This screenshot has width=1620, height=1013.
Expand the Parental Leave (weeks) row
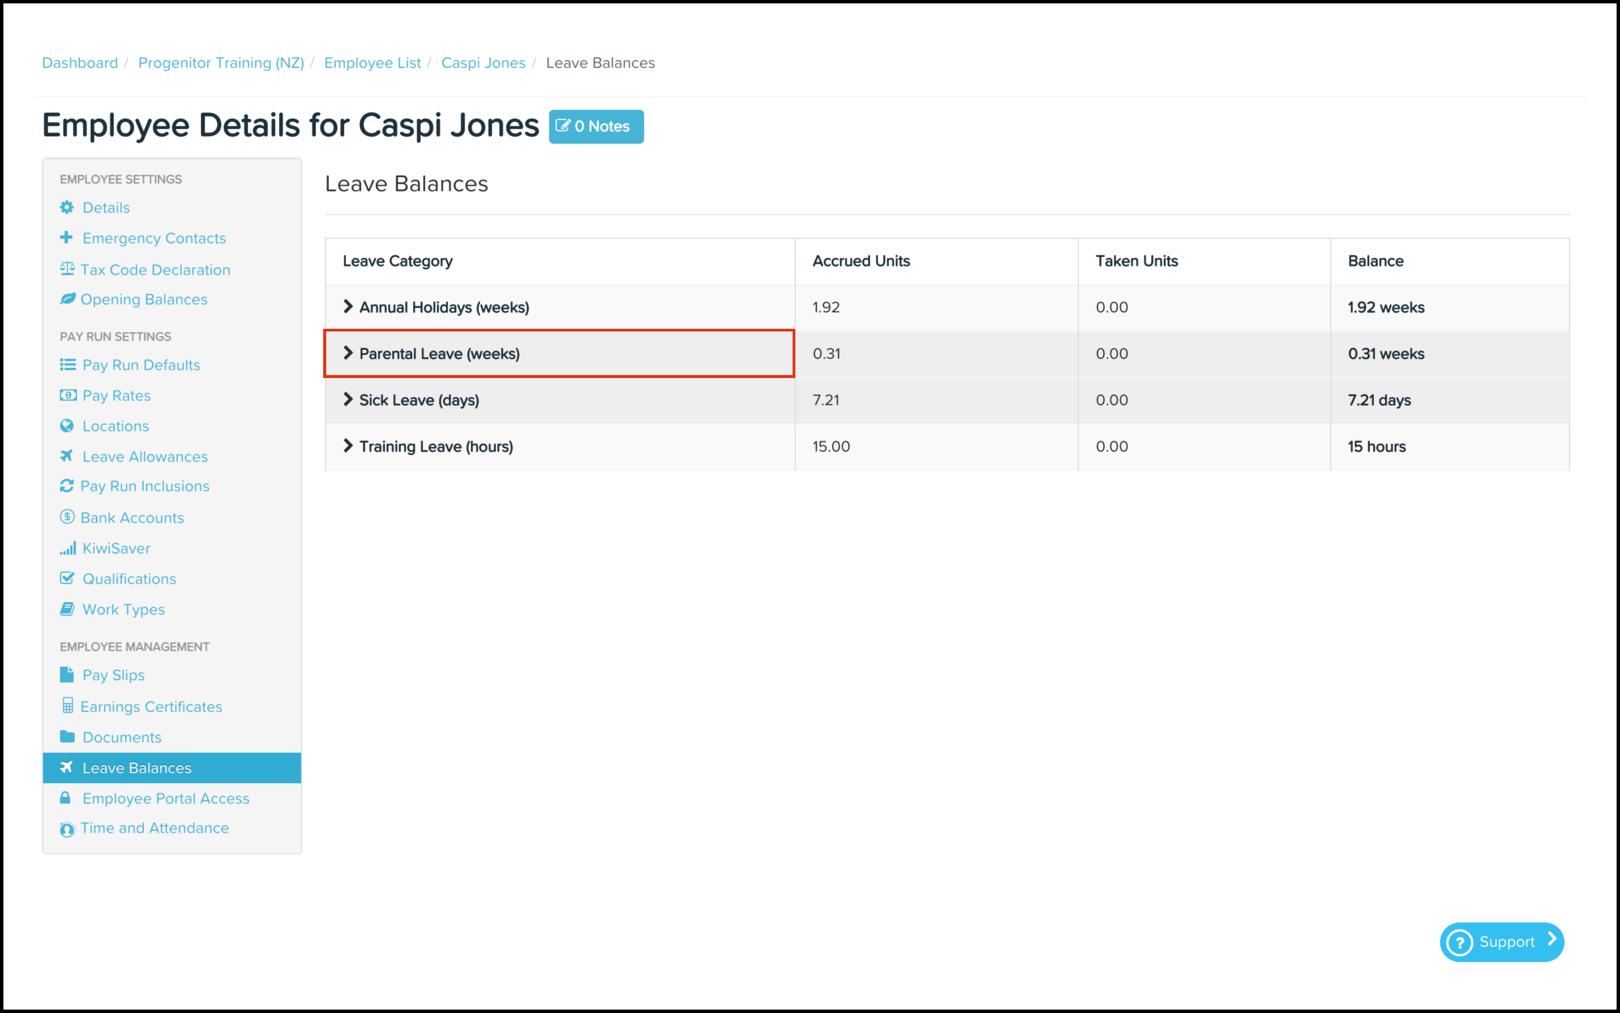coord(348,353)
